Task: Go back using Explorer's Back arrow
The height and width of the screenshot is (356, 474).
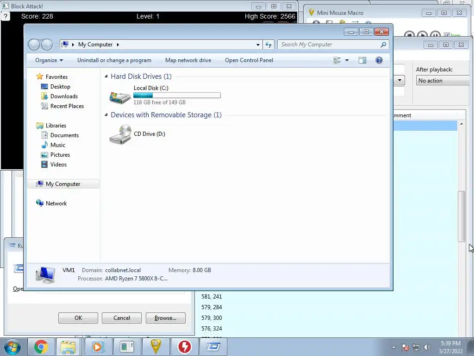Action: point(34,45)
